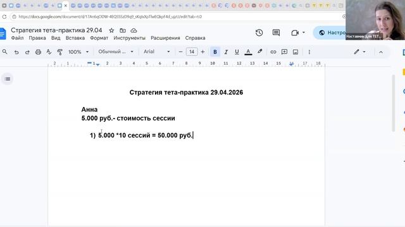Click the document title field
This screenshot has height=227, width=405.
click(56, 30)
